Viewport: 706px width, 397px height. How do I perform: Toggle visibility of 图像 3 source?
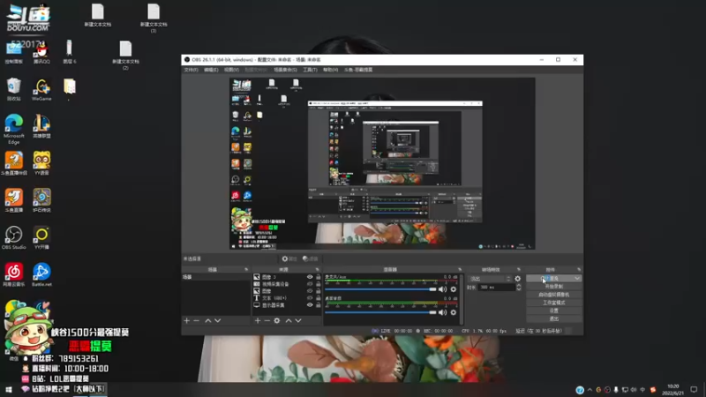tap(310, 277)
